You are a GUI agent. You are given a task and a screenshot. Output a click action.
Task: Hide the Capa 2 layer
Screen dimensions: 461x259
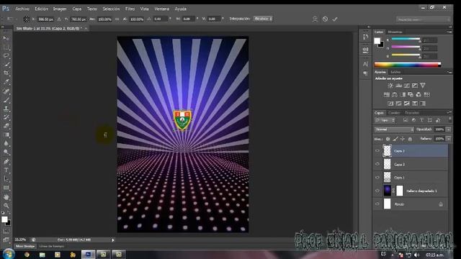377,150
